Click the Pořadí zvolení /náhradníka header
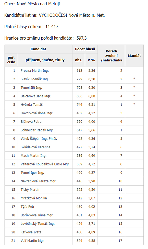Screen dimensions: 148x249 [x=112, y=55]
